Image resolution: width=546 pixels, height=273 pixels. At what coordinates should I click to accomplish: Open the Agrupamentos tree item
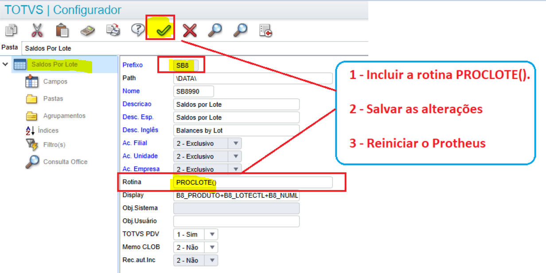click(64, 116)
